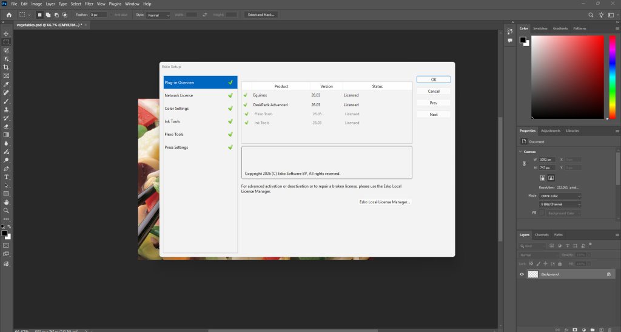Select the Brush tool

point(6,101)
